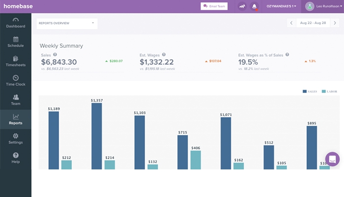Go to Schedule calendar icon
This screenshot has height=197, width=344.
(16, 39)
